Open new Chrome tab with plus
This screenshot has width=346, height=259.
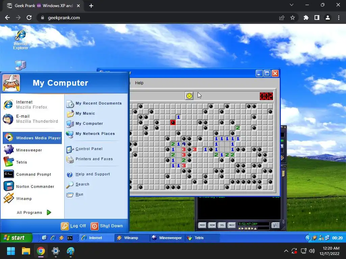[91, 6]
